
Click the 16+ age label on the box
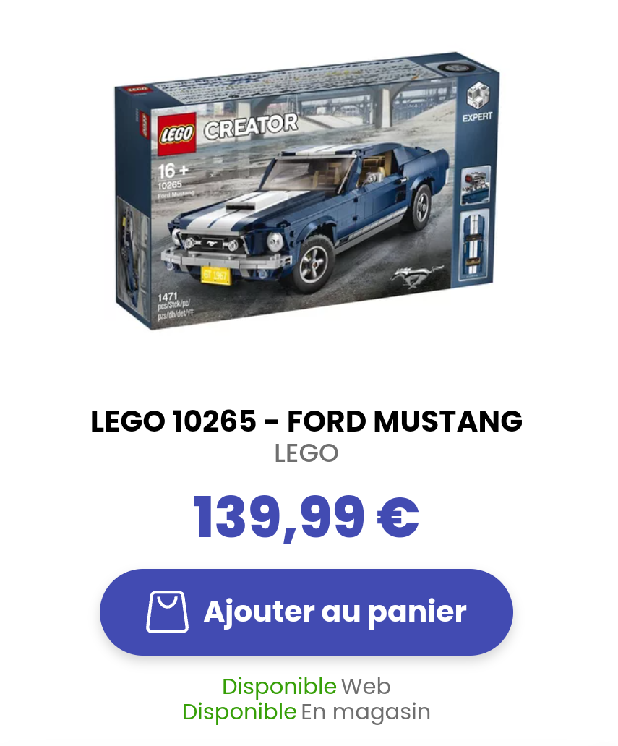click(x=173, y=171)
